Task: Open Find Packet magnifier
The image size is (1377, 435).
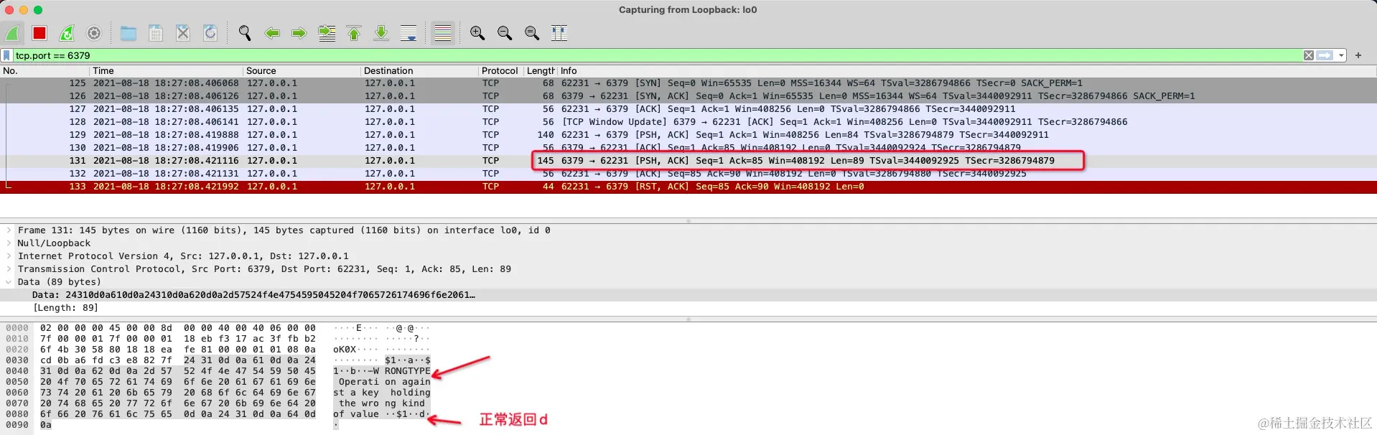Action: pos(245,33)
